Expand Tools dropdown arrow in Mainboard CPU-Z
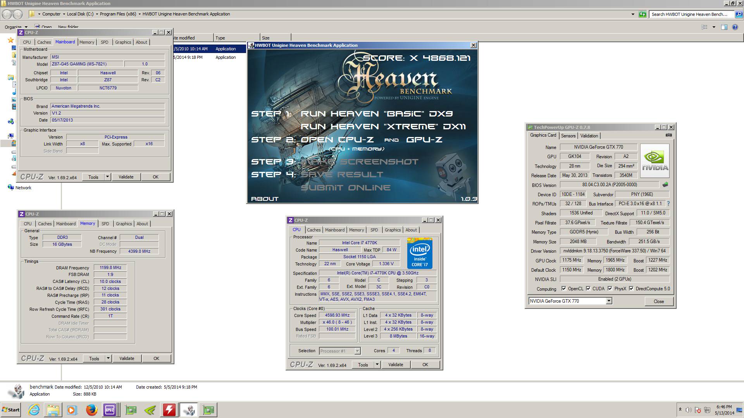 coord(107,177)
